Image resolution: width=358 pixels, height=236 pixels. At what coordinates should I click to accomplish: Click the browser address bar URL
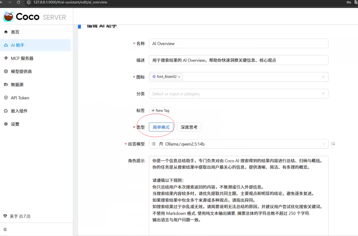coord(70,2)
